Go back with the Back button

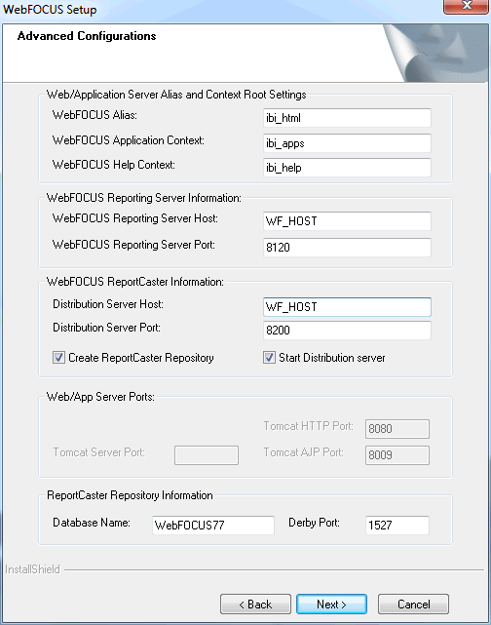pyautogui.click(x=255, y=605)
